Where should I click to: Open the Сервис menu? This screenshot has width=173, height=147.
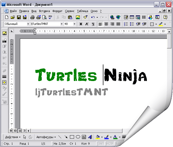[70, 11]
